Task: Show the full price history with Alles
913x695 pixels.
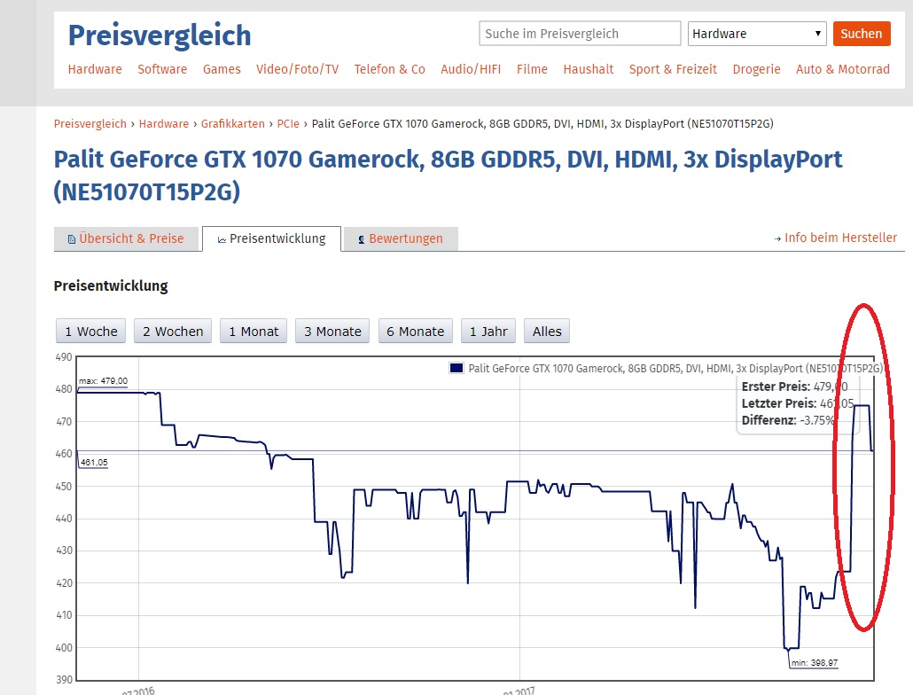Action: [x=547, y=332]
